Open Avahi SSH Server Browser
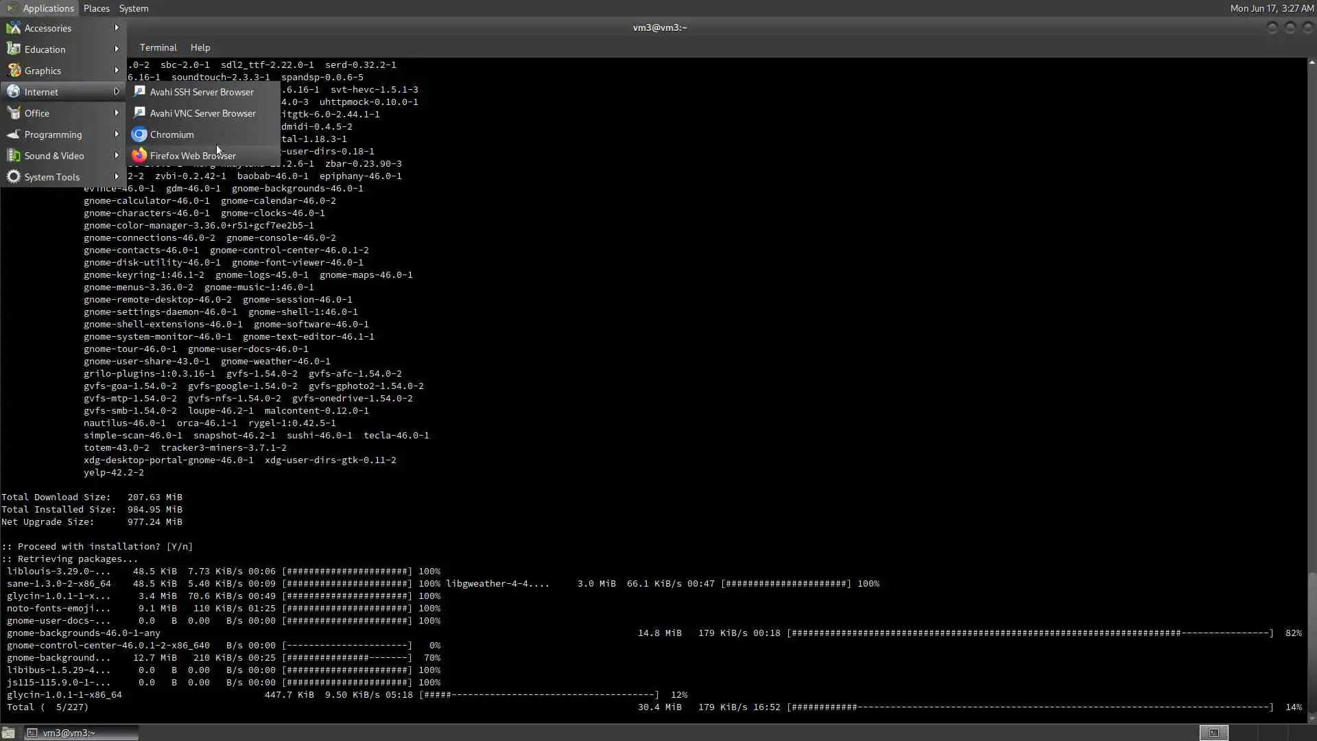Screen dimensions: 1317x741 pyautogui.click(x=201, y=92)
